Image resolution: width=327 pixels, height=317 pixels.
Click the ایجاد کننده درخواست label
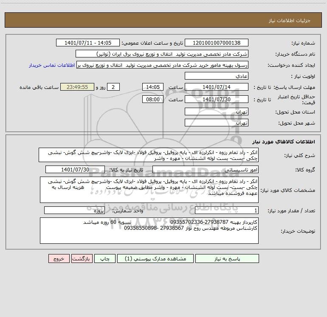291,65
